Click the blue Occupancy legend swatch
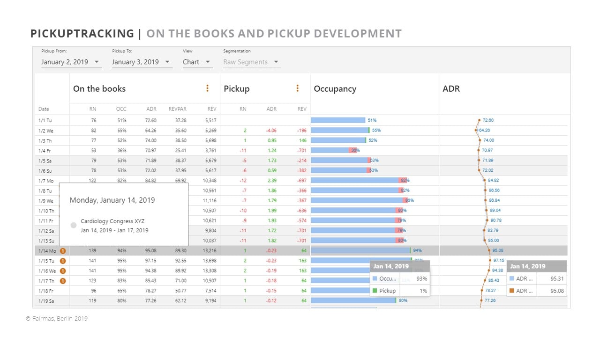 point(375,278)
